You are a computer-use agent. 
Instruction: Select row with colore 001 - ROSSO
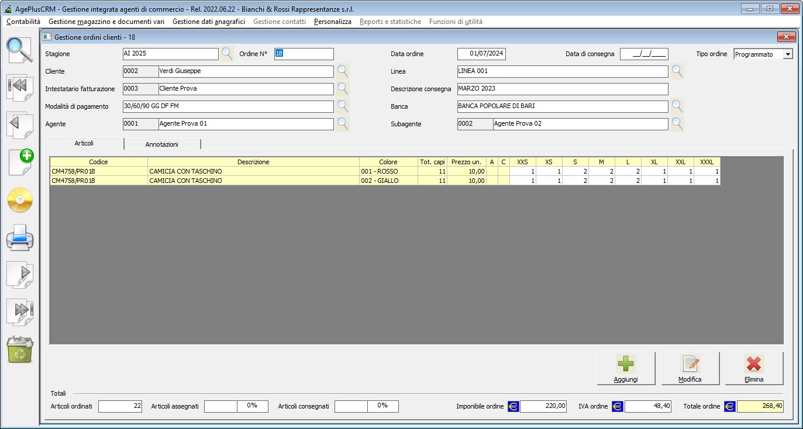click(385, 171)
